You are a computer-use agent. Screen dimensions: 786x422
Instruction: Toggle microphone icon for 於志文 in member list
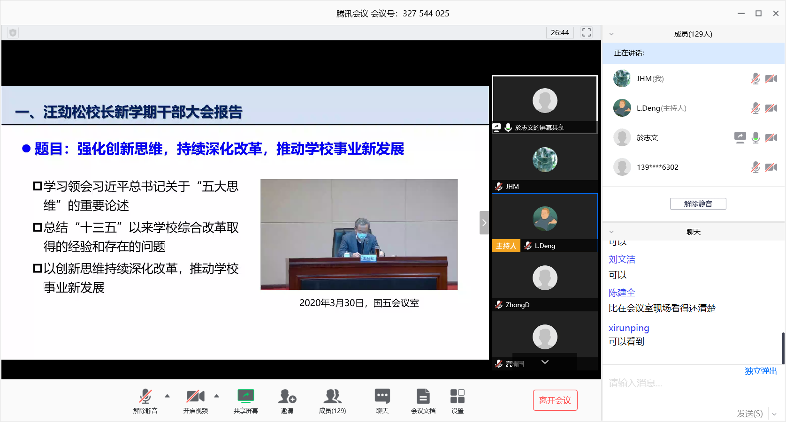pos(755,137)
